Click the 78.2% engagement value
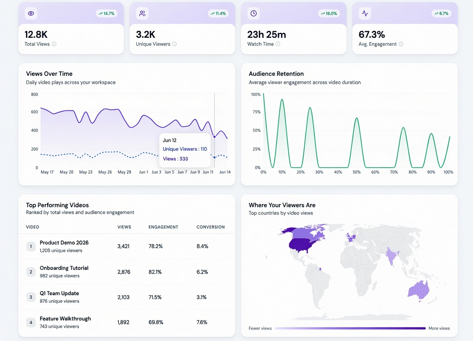Image resolution: width=473 pixels, height=341 pixels. tap(156, 246)
